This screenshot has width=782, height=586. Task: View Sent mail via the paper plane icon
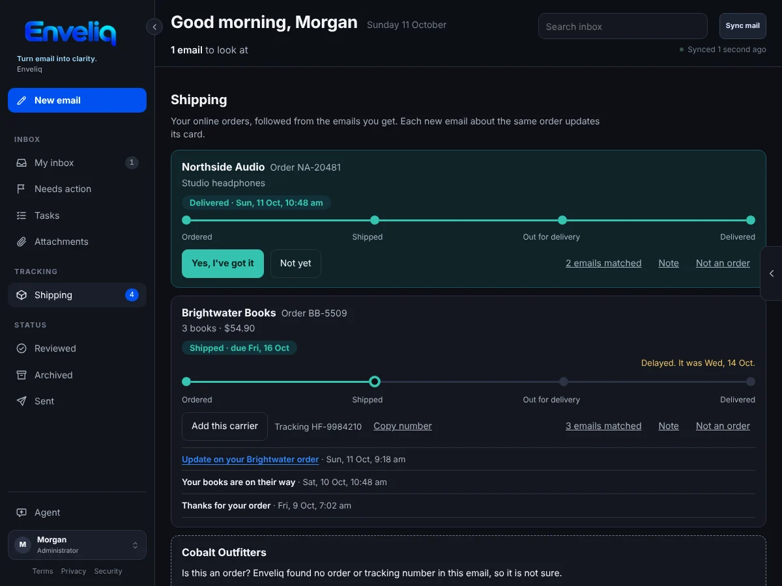pyautogui.click(x=22, y=401)
